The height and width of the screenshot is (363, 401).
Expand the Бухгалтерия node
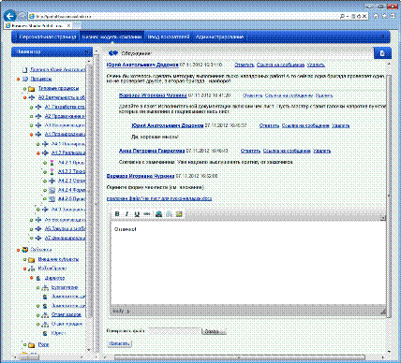coord(37,288)
